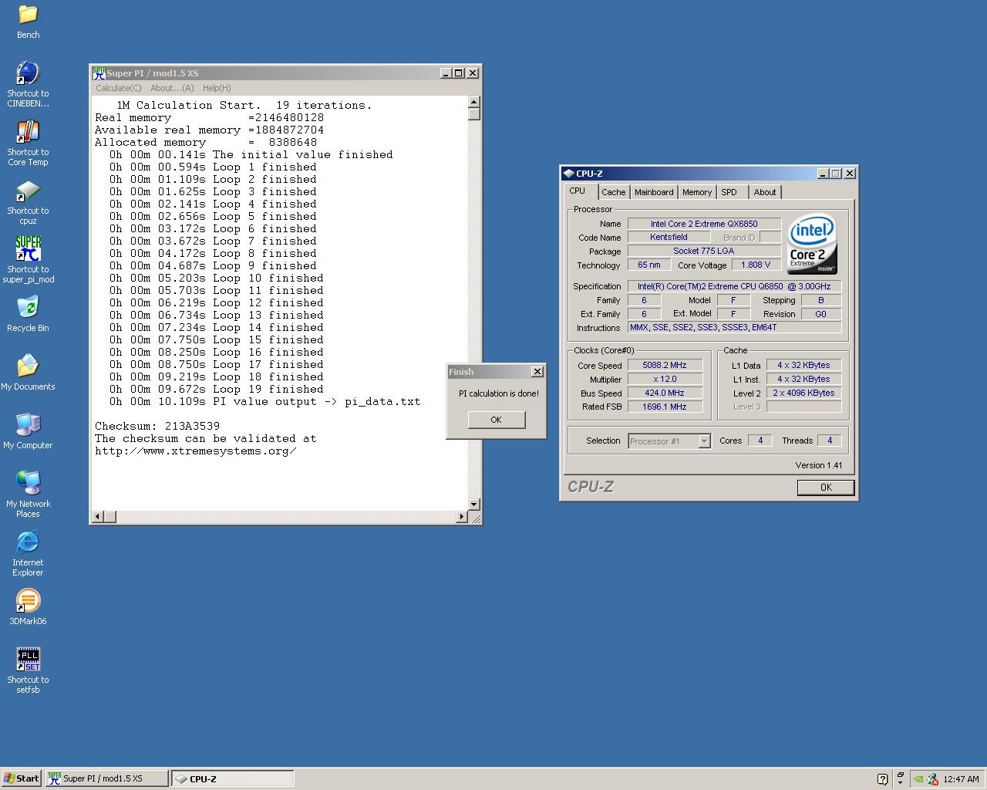Viewport: 987px width, 790px height.
Task: Select the super_pi_mod desktop shortcut
Action: (x=28, y=249)
